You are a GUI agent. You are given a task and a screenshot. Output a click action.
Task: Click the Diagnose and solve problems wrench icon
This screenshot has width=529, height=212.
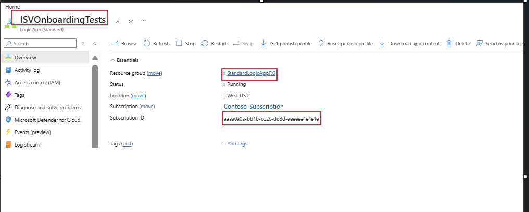pyautogui.click(x=8, y=108)
